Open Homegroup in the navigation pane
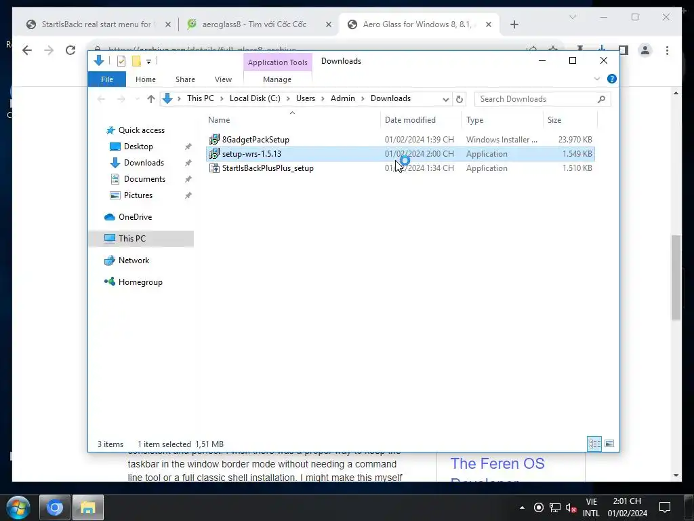 140,282
